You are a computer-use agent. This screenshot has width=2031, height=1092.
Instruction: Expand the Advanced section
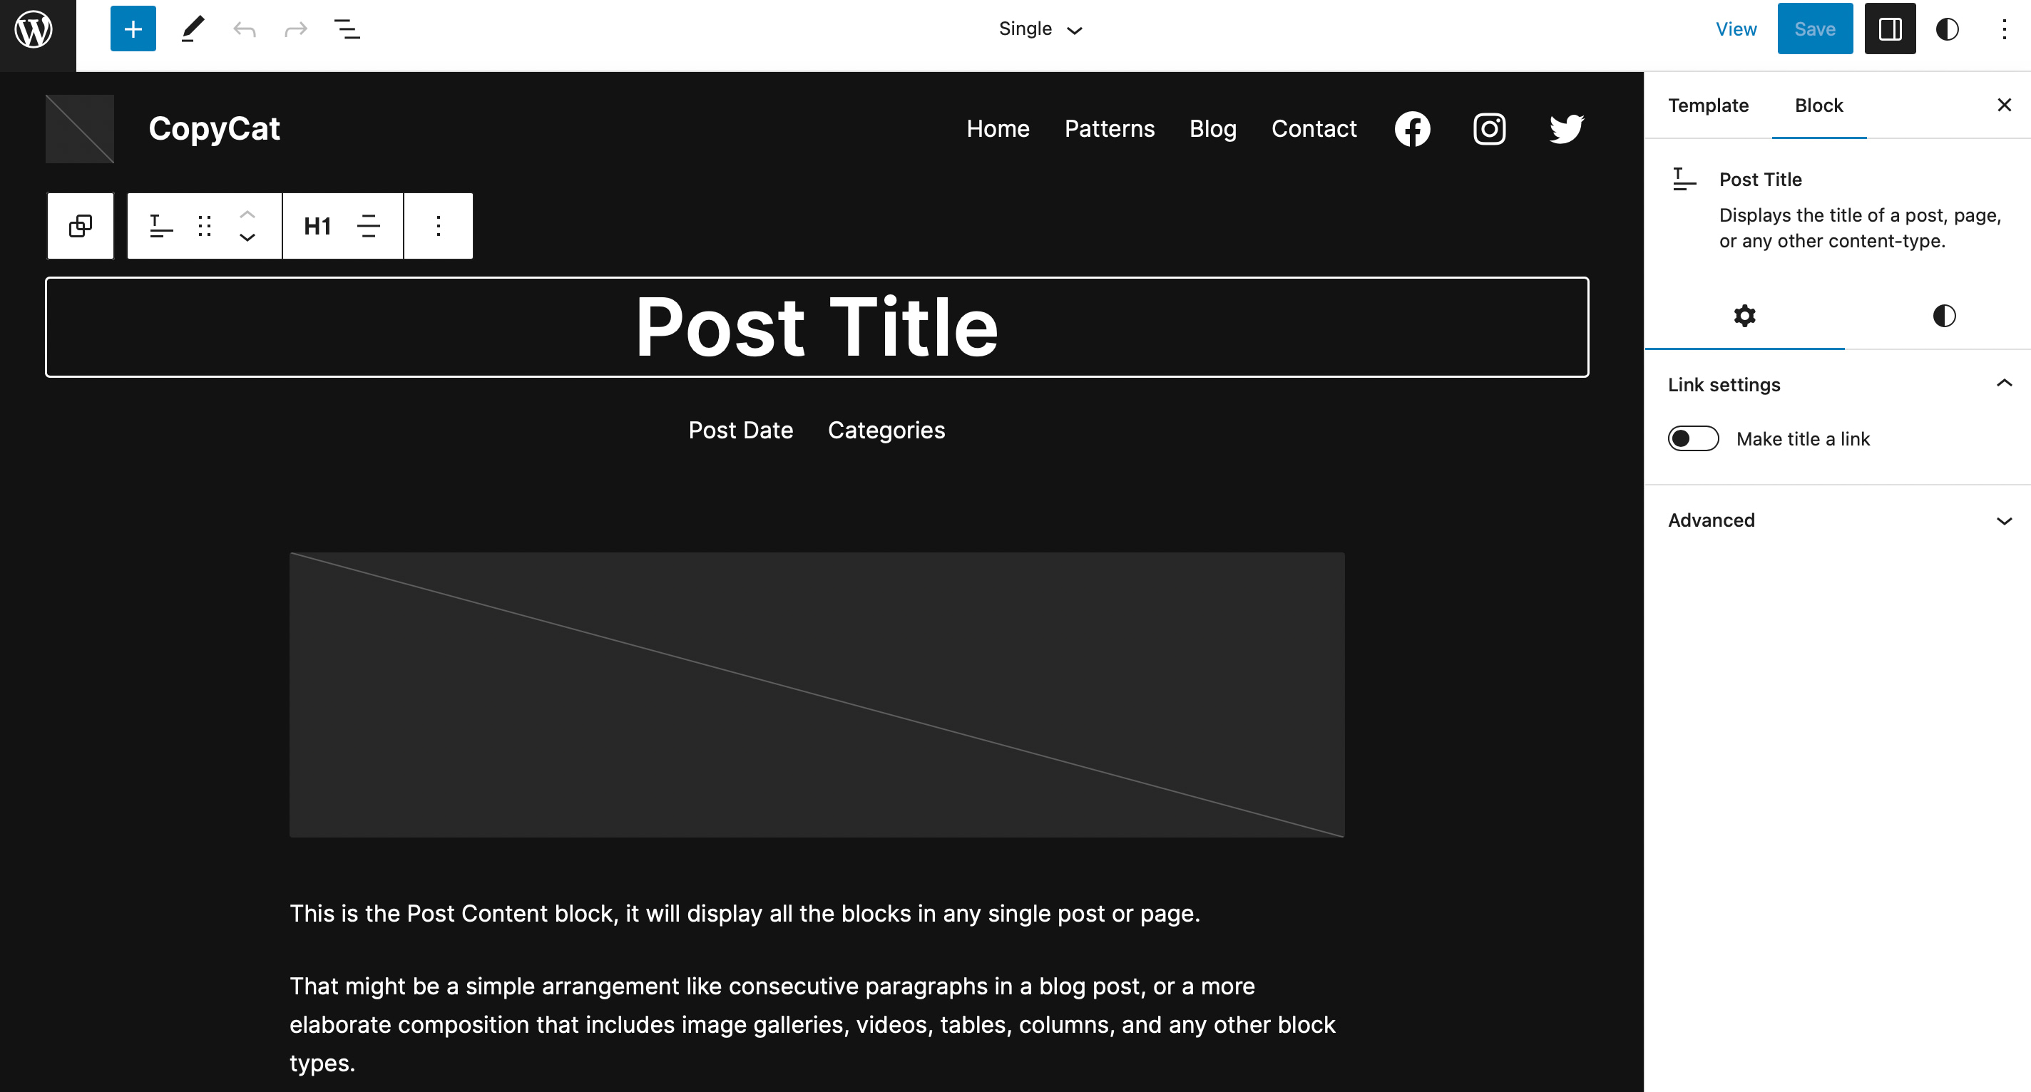pos(2004,520)
